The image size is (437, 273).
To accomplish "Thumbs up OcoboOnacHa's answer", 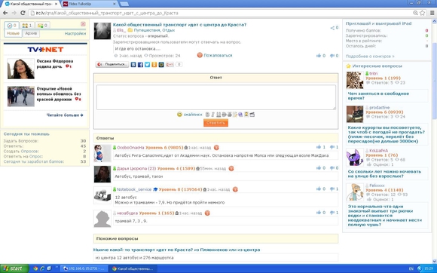I will [319, 147].
